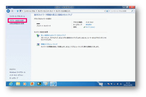Viewport: 146px width, 97px height.
Task: Open the media player taskbar icon
Action: tap(25, 84)
